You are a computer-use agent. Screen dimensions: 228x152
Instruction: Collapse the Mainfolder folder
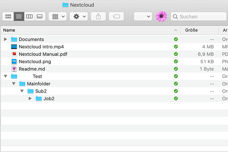coord(14,83)
